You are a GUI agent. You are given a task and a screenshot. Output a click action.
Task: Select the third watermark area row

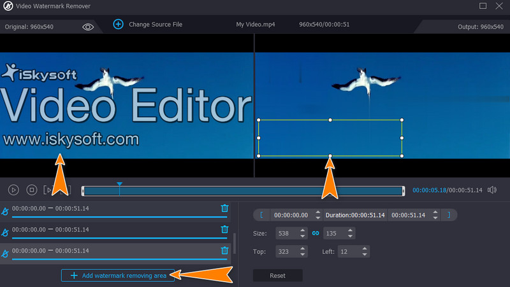pyautogui.click(x=115, y=251)
